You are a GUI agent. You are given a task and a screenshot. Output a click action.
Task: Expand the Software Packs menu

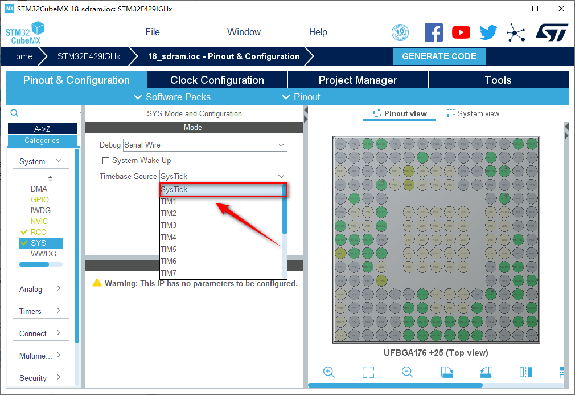(172, 97)
